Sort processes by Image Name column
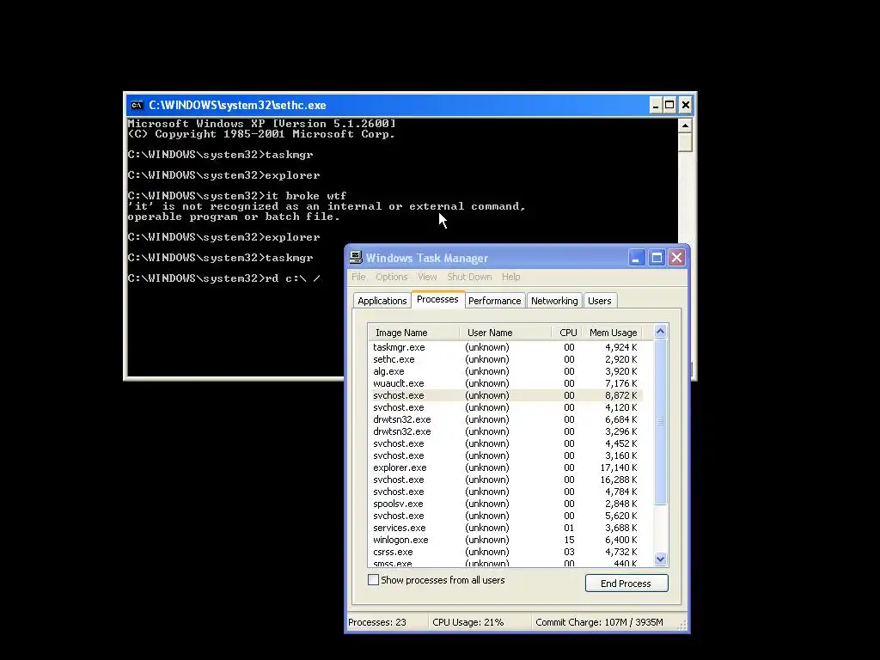The image size is (880, 660). click(413, 333)
